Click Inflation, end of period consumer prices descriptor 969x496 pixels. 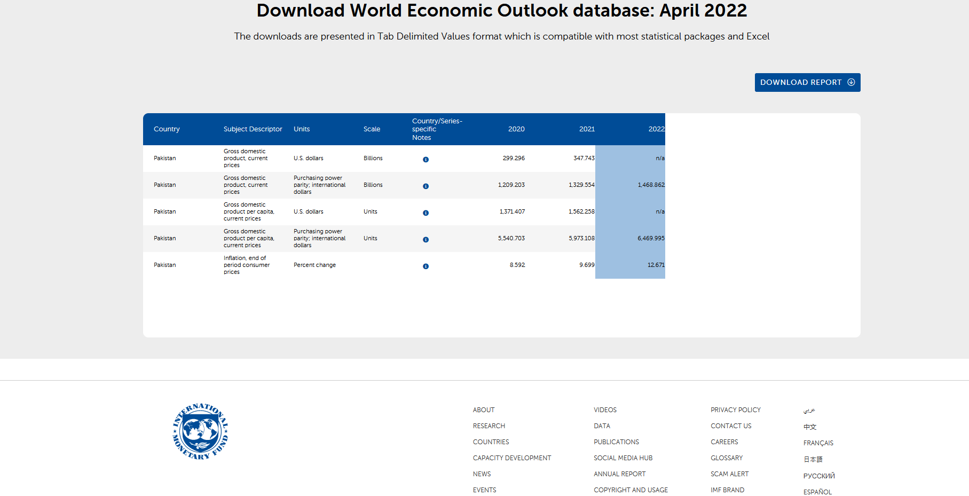pyautogui.click(x=247, y=265)
